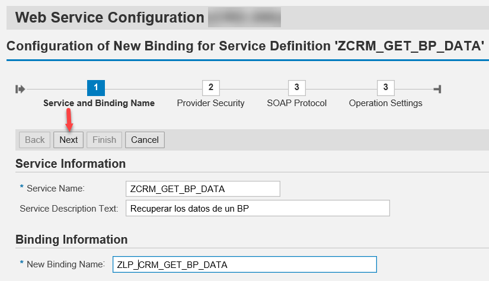Click the Web Service Configuration title
Image resolution: width=489 pixels, height=281 pixels.
pyautogui.click(x=110, y=17)
